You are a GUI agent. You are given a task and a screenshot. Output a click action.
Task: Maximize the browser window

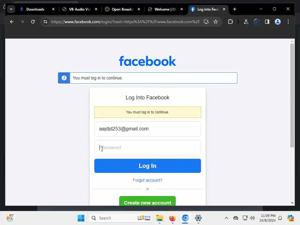274,9
